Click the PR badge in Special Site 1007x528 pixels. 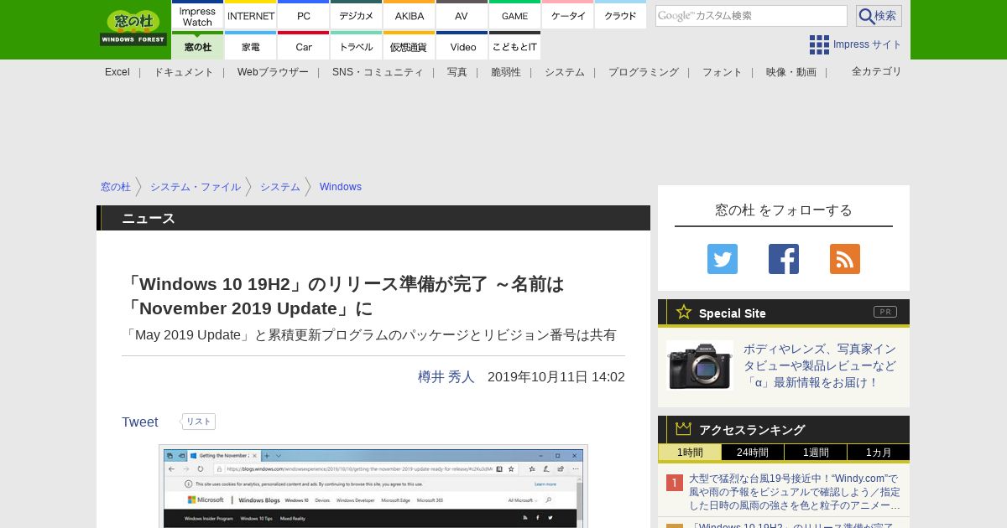[885, 312]
